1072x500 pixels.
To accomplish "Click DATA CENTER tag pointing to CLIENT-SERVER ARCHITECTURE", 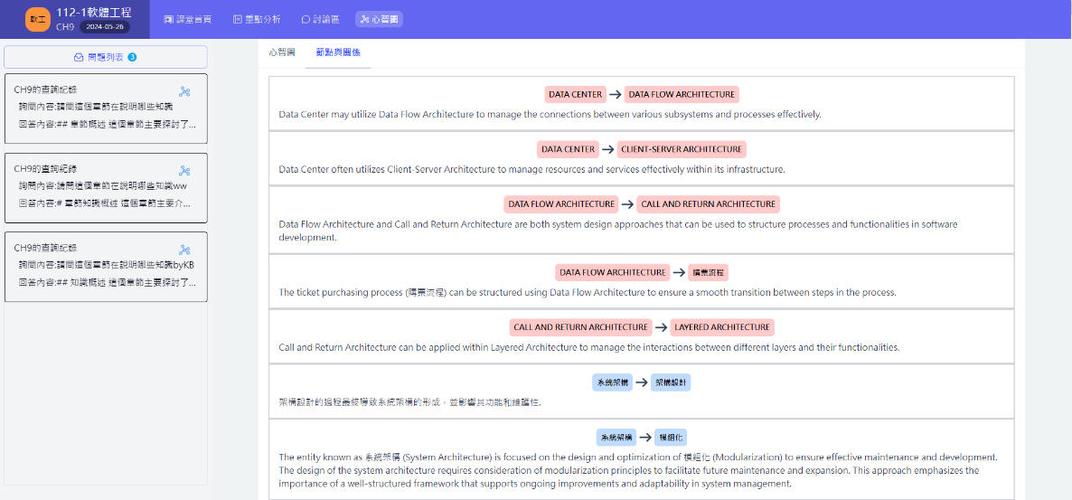I will [x=568, y=149].
